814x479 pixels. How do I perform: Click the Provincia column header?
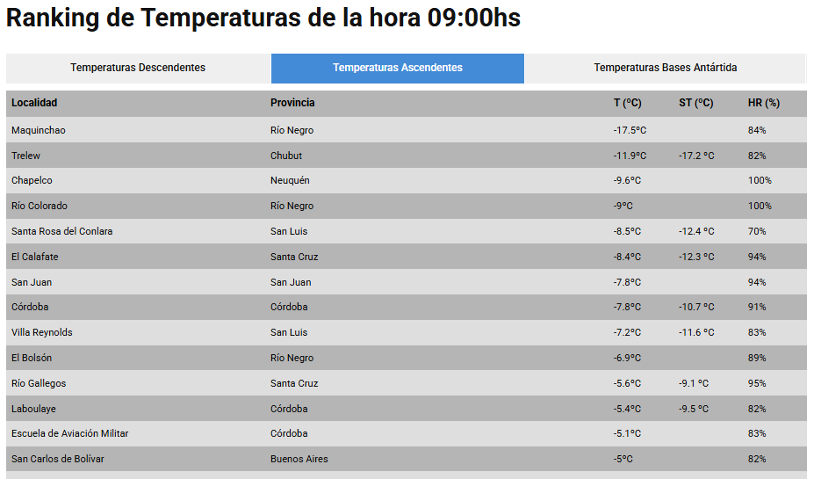[x=292, y=103]
